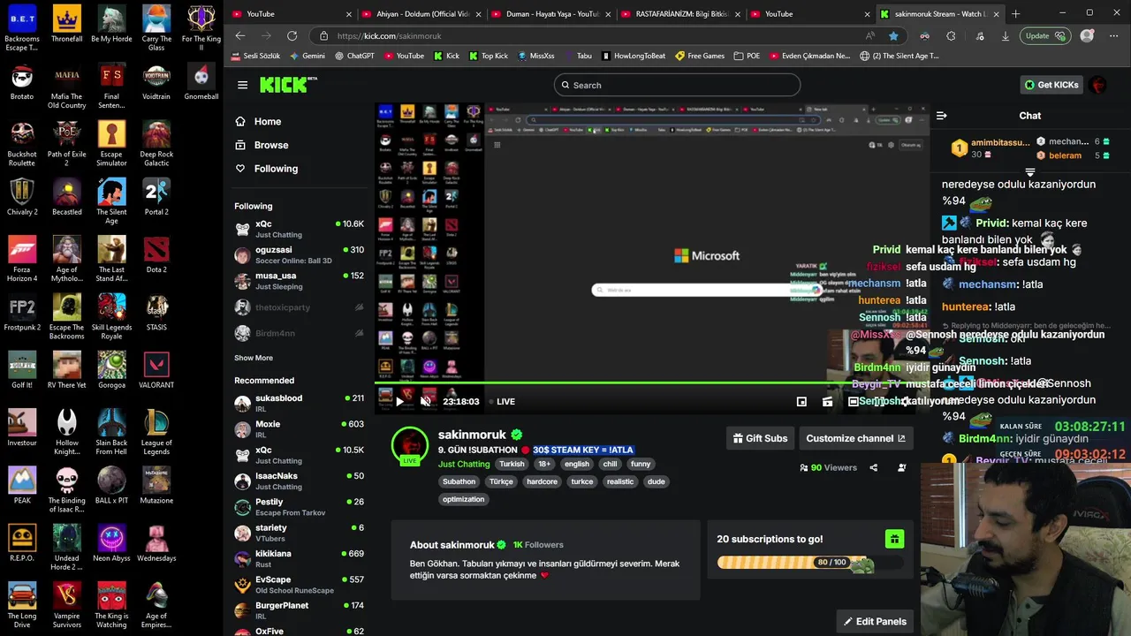Select the Path of Exile 2 icon

point(67,143)
